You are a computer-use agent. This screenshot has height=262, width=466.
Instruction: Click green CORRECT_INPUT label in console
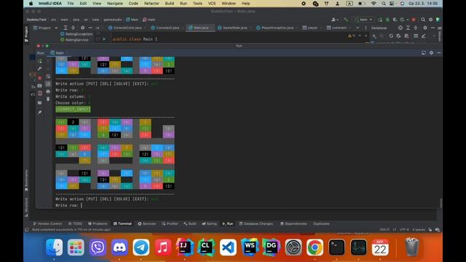pyautogui.click(x=73, y=109)
